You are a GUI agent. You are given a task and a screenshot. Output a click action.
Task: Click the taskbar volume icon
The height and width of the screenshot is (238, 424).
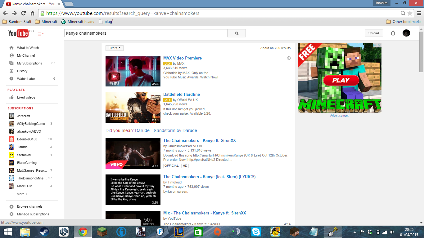(392, 232)
